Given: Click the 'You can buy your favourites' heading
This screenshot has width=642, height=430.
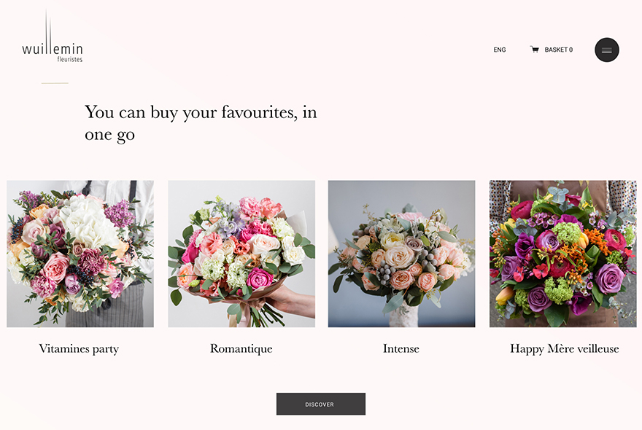Looking at the screenshot, I should (x=201, y=122).
